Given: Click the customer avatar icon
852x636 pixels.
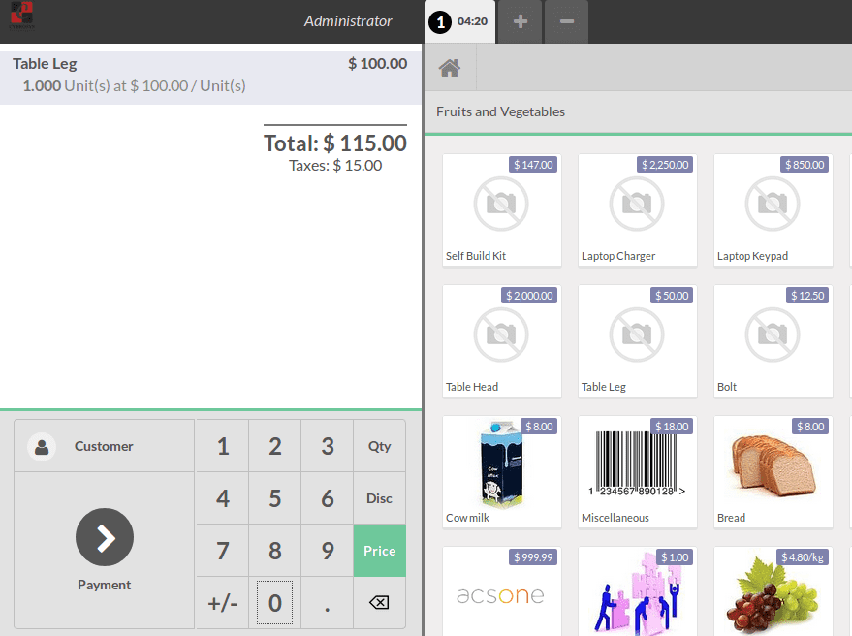Looking at the screenshot, I should tap(42, 447).
